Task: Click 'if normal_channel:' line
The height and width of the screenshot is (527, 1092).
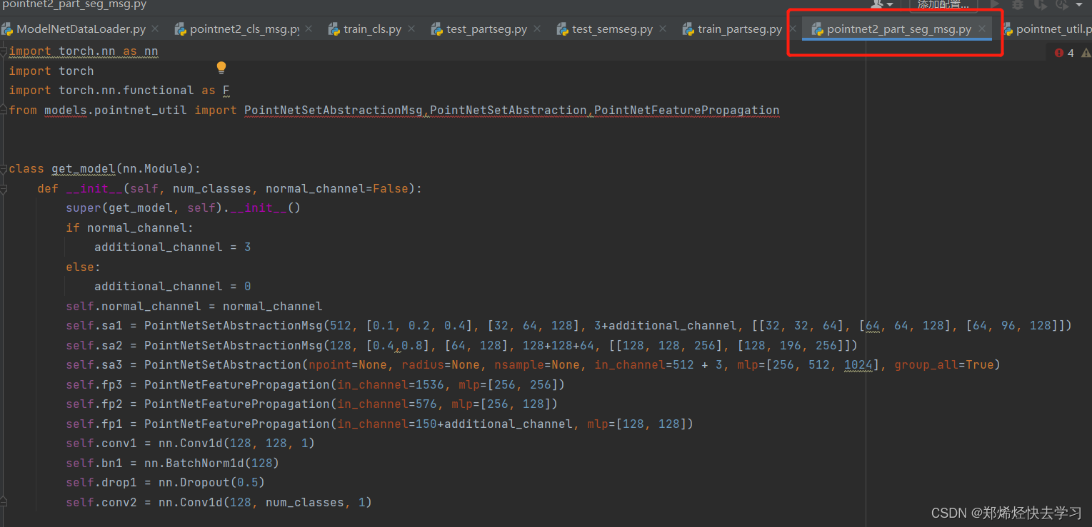Action: point(130,228)
